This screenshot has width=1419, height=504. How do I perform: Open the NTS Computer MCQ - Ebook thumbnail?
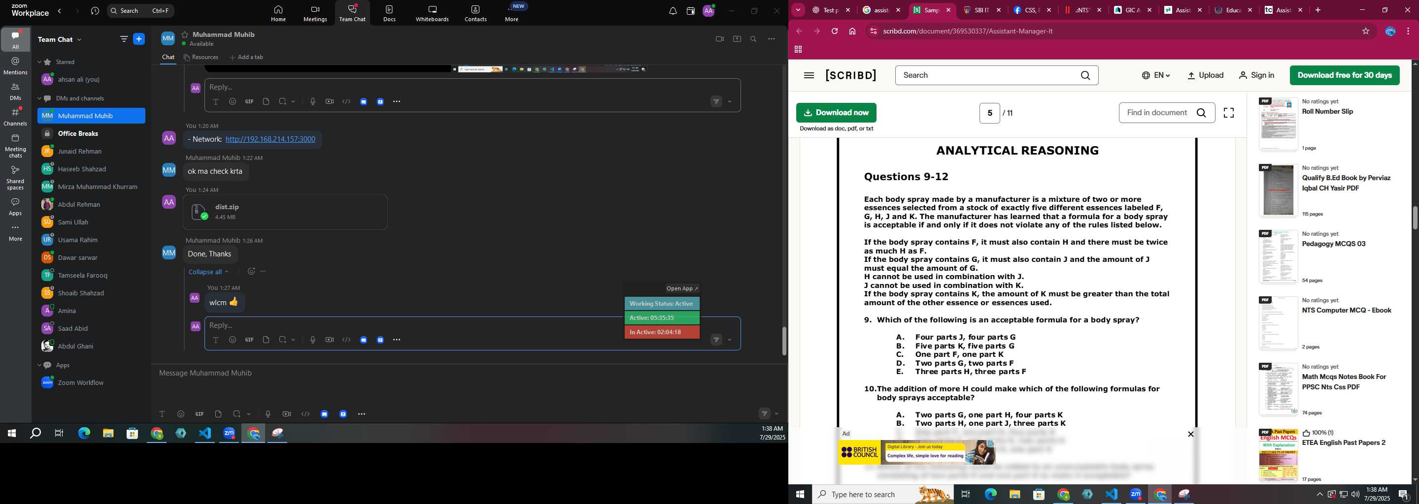(1278, 323)
